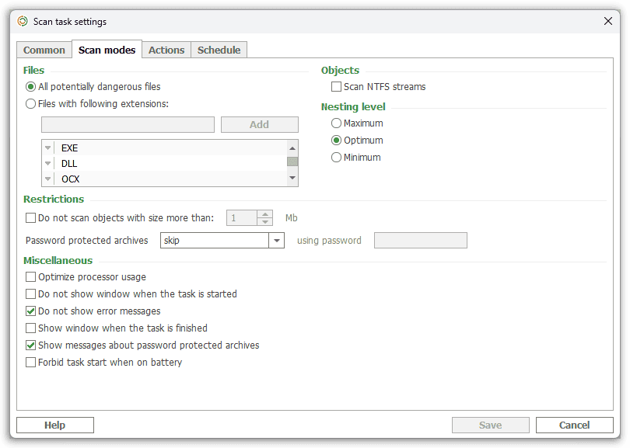Select the OCX extension row
Viewport: 630px width, 448px height.
point(165,179)
